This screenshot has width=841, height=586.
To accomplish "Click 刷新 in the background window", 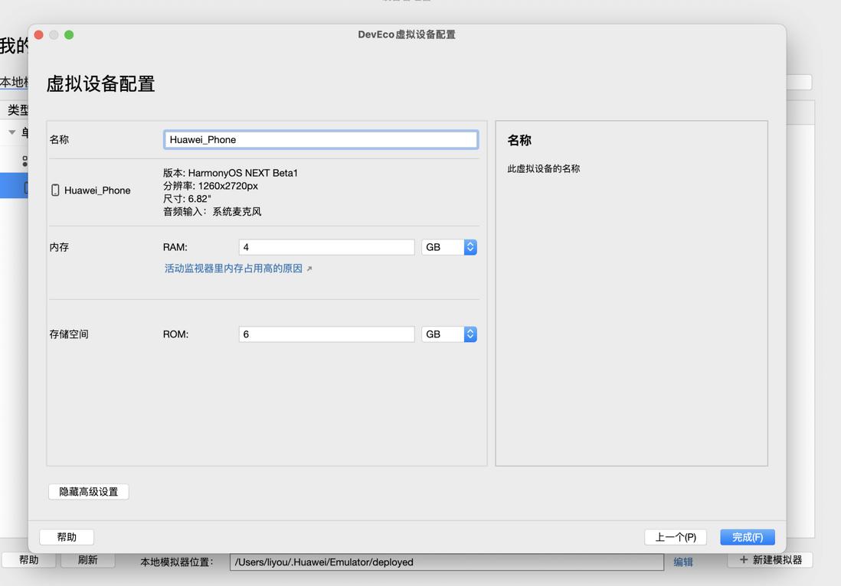I will tap(87, 560).
